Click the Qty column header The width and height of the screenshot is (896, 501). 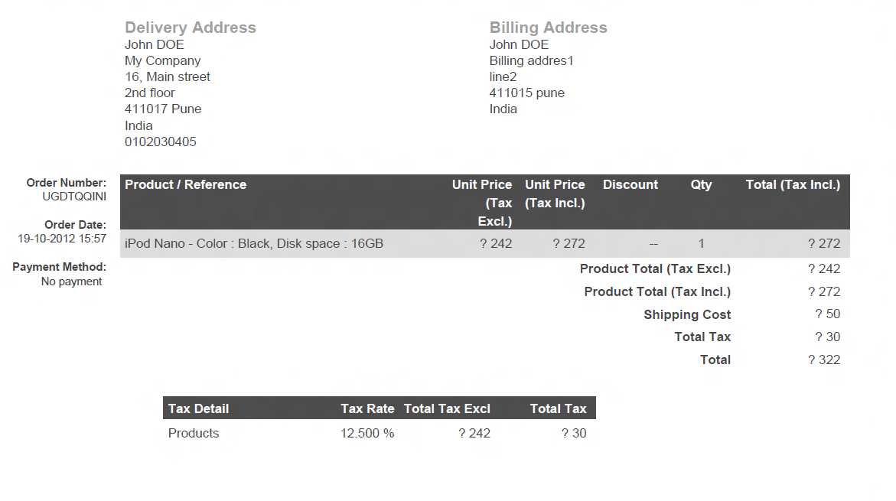[x=701, y=184]
